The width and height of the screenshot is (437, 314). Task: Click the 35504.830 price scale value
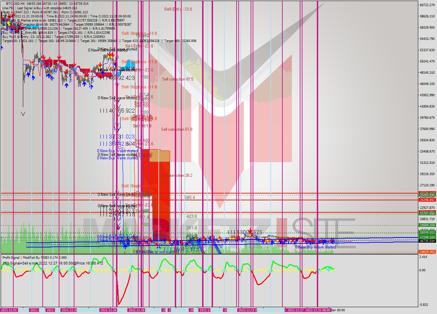pyautogui.click(x=427, y=140)
